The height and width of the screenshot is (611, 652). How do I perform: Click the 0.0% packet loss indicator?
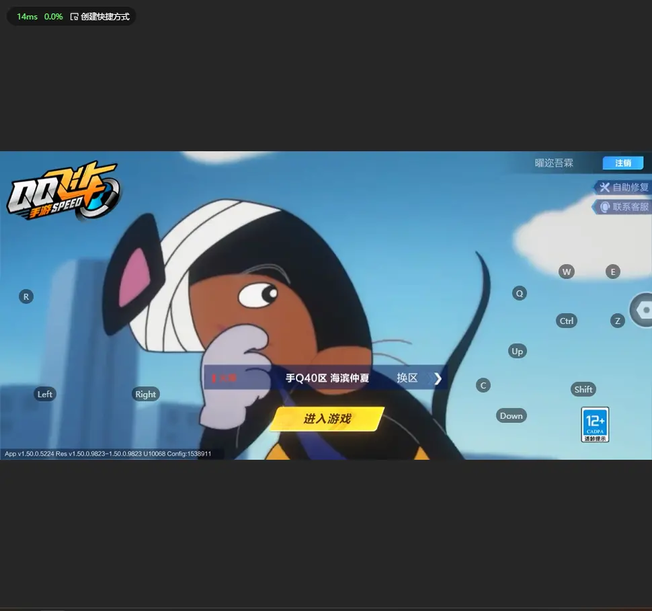coord(53,17)
